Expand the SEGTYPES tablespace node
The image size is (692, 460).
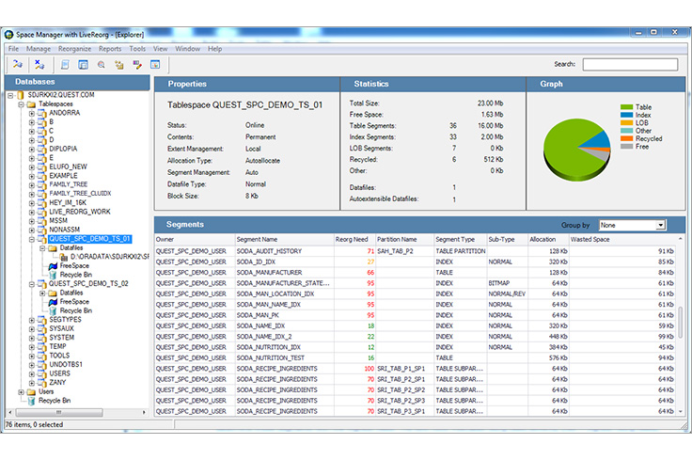click(x=32, y=320)
